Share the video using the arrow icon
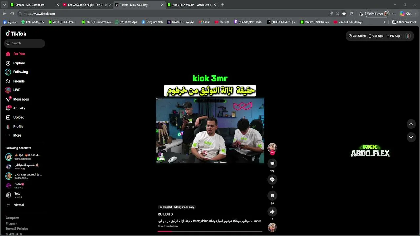 [x=272, y=211]
